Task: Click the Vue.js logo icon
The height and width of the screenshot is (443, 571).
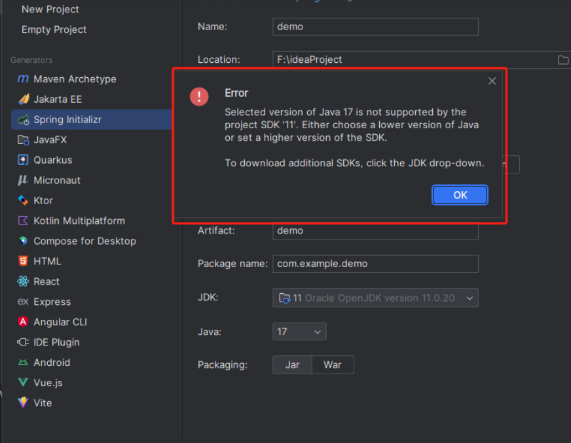Action: (23, 382)
